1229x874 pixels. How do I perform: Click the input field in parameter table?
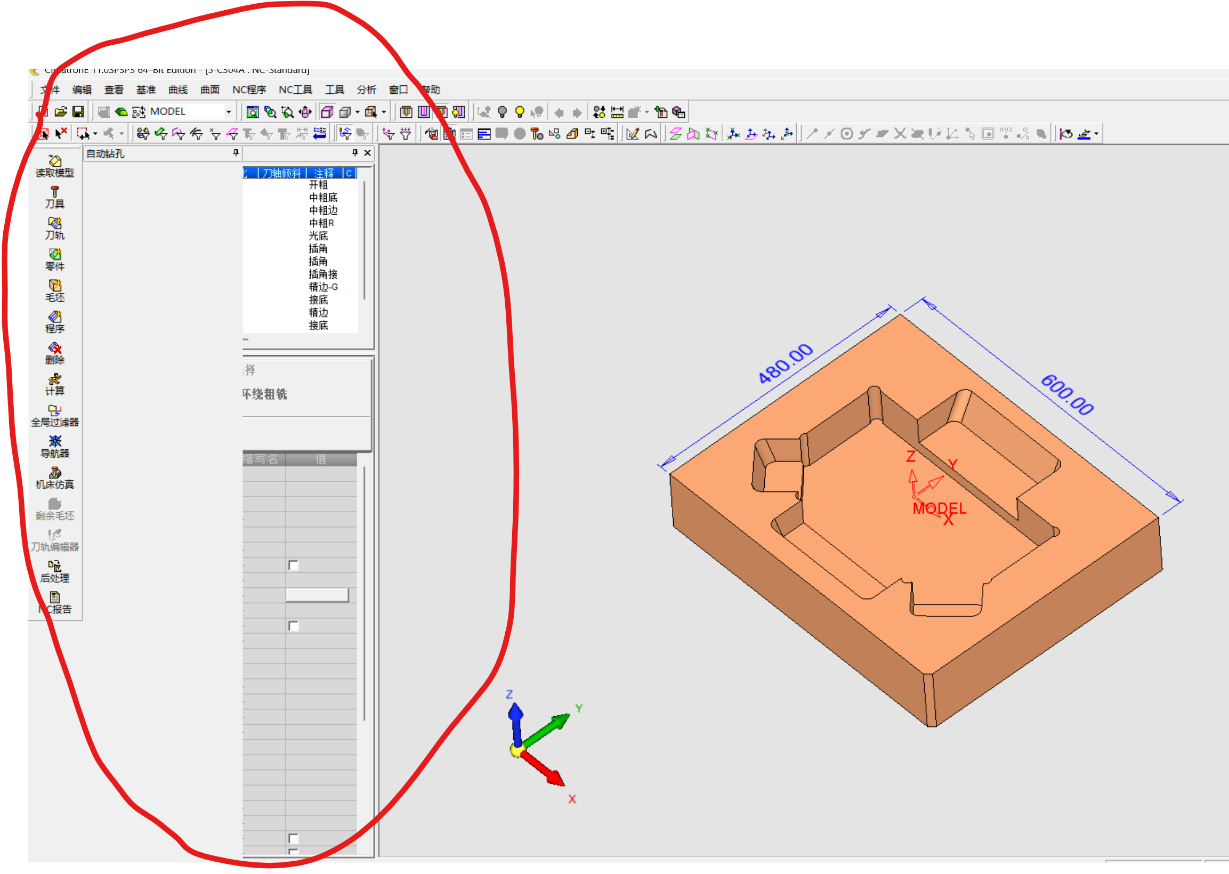[x=317, y=595]
